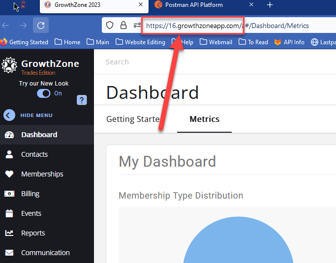
Task: Open help via blue question mark icon
Action: point(82,100)
